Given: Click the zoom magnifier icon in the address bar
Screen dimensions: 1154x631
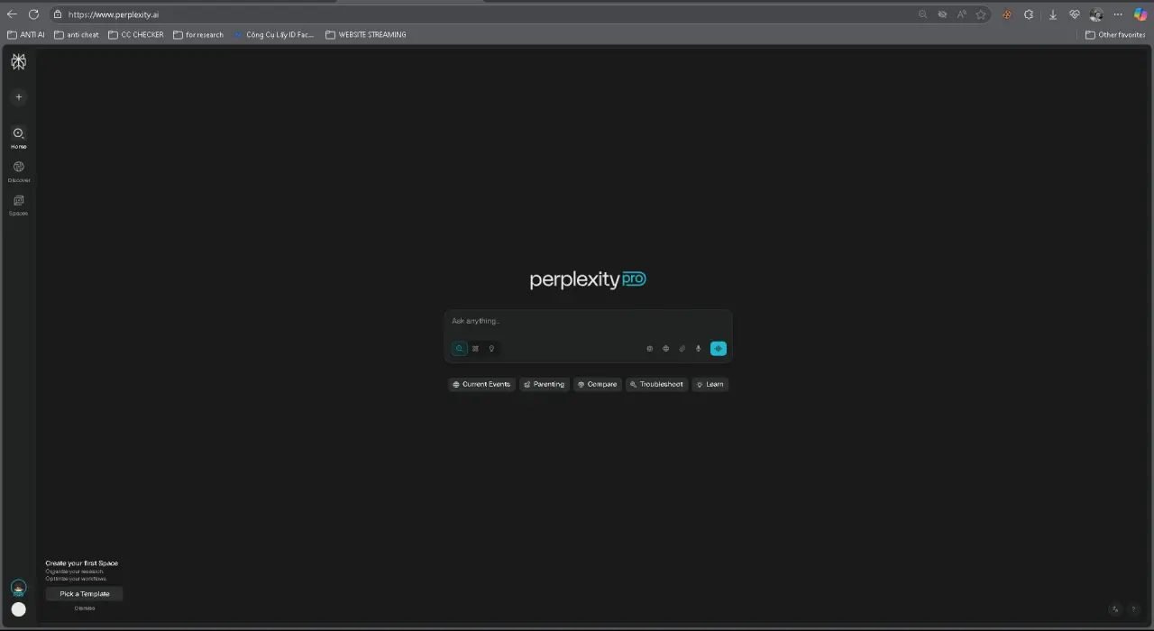Looking at the screenshot, I should click(x=922, y=14).
